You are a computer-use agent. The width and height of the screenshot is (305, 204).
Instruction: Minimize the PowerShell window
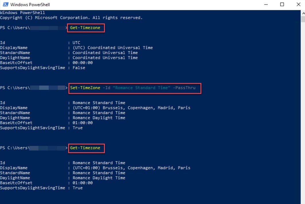click(x=266, y=4)
